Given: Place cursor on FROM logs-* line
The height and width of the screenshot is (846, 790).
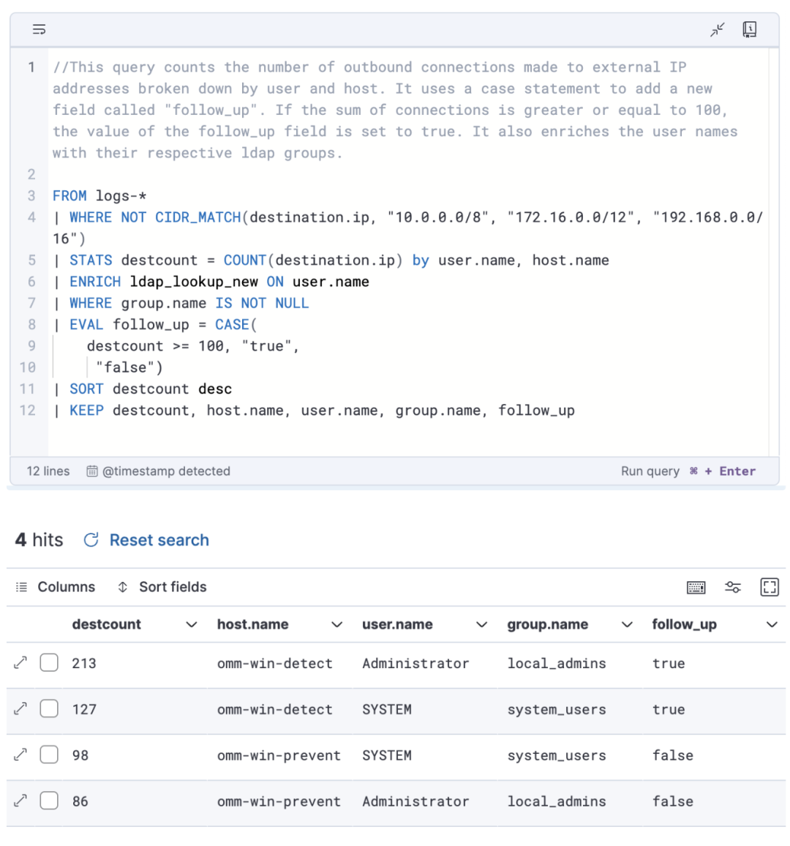Looking at the screenshot, I should coord(99,196).
